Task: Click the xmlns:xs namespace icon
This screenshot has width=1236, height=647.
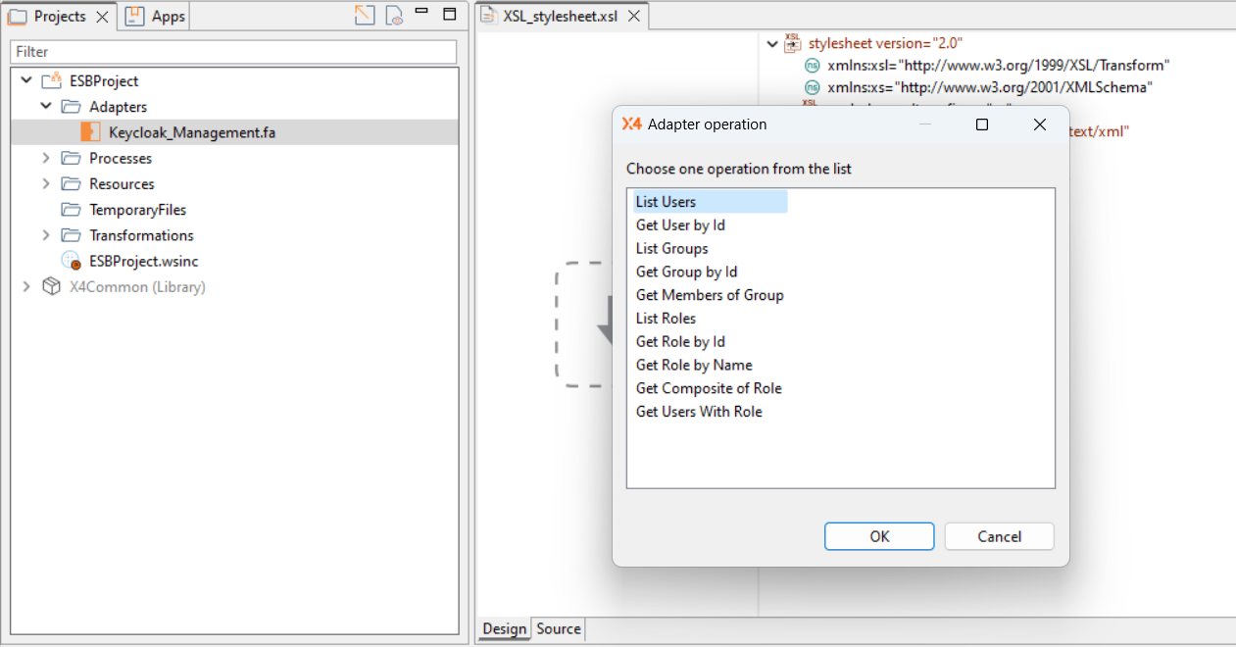Action: [x=813, y=87]
